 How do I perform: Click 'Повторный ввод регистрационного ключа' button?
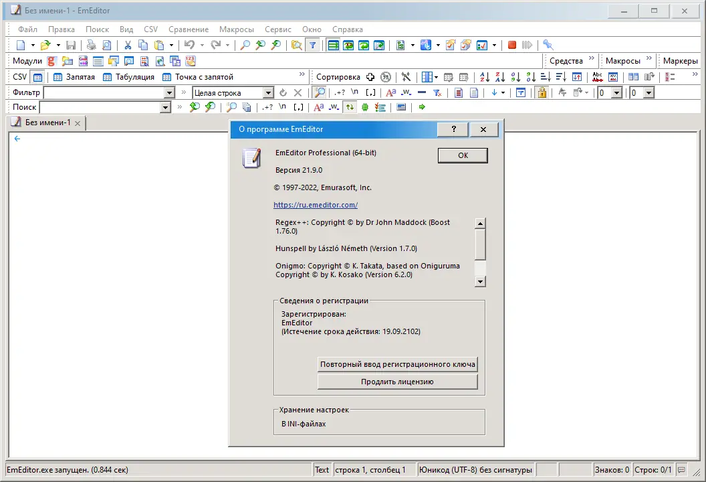(398, 364)
